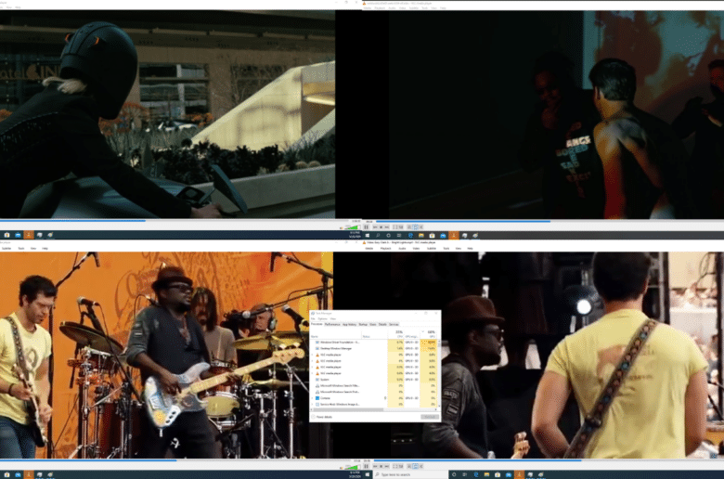Stop playback in the bottom-right VLC window
This screenshot has width=724, height=479.
pos(381,467)
